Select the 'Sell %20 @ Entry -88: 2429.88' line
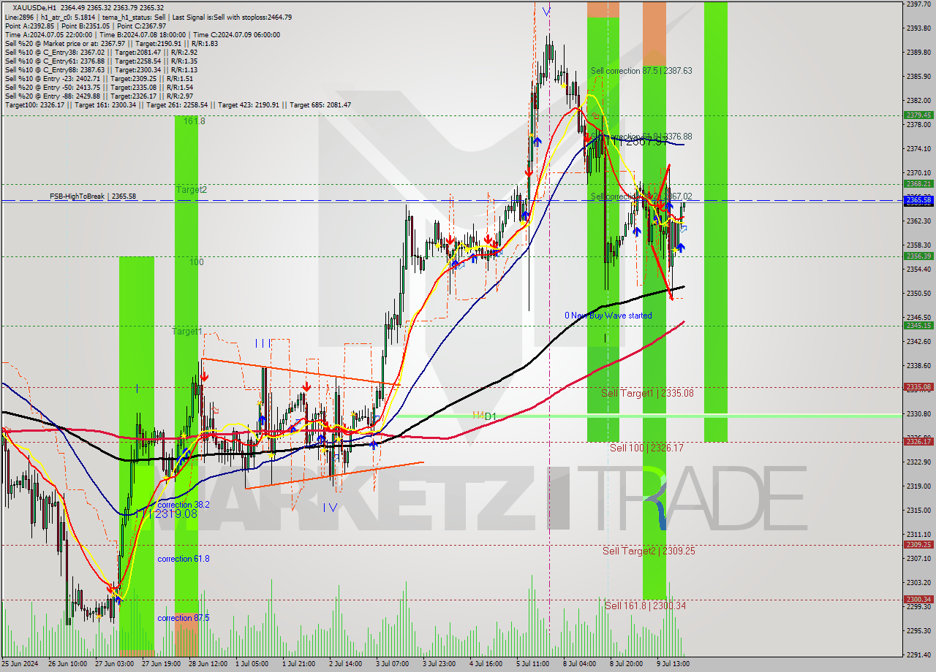This screenshot has width=936, height=672. [x=99, y=96]
